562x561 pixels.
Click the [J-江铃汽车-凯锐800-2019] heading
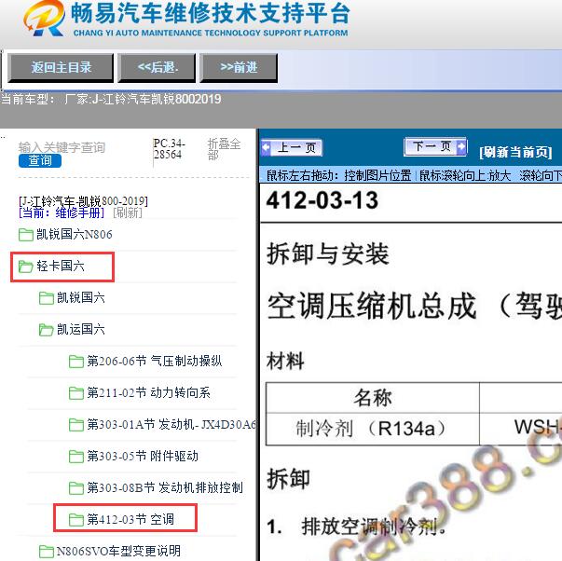coord(83,201)
